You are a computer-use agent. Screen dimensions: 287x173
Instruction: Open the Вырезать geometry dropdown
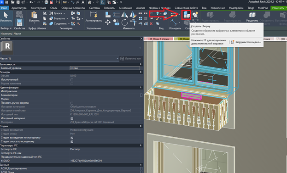click(x=67, y=18)
